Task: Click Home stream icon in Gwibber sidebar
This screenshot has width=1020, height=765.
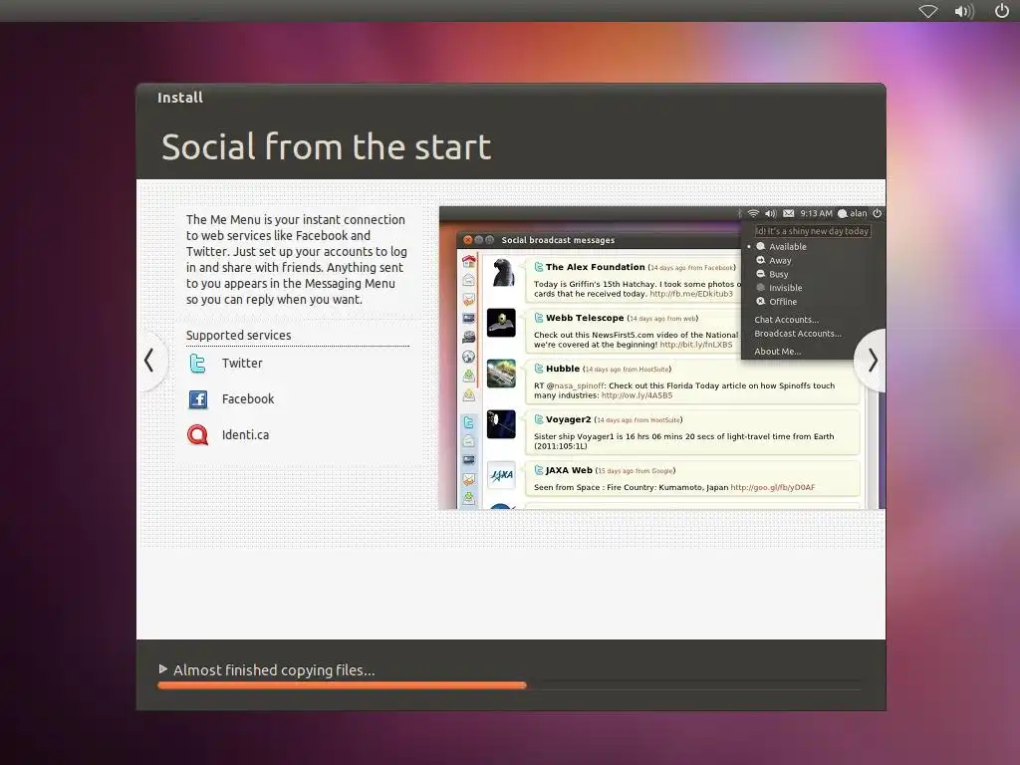Action: point(468,262)
